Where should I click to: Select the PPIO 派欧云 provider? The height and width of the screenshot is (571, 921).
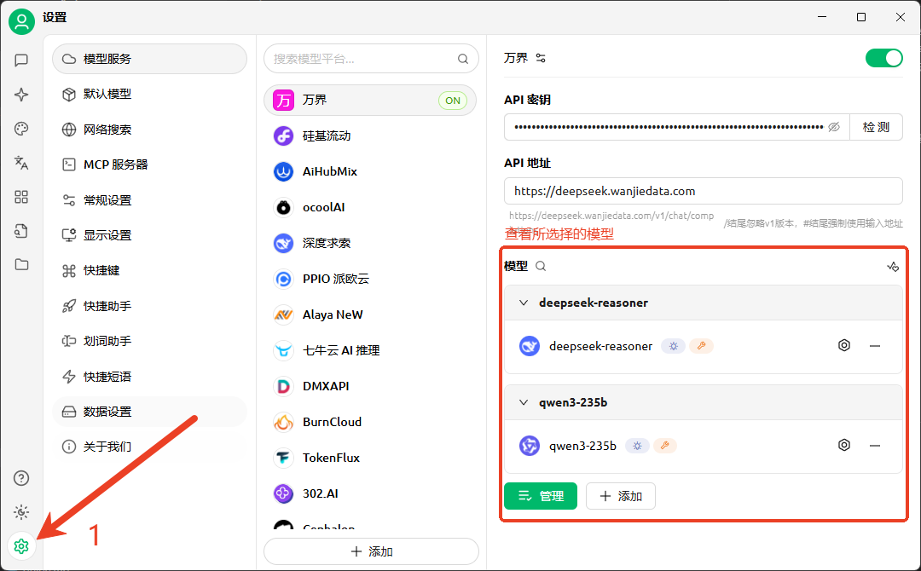pos(370,279)
